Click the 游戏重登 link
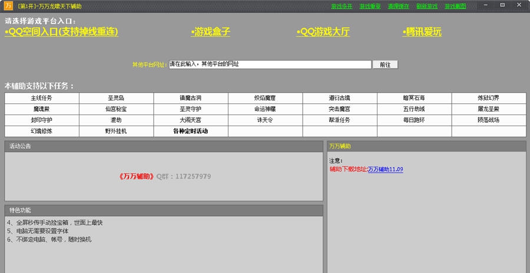 [370, 6]
